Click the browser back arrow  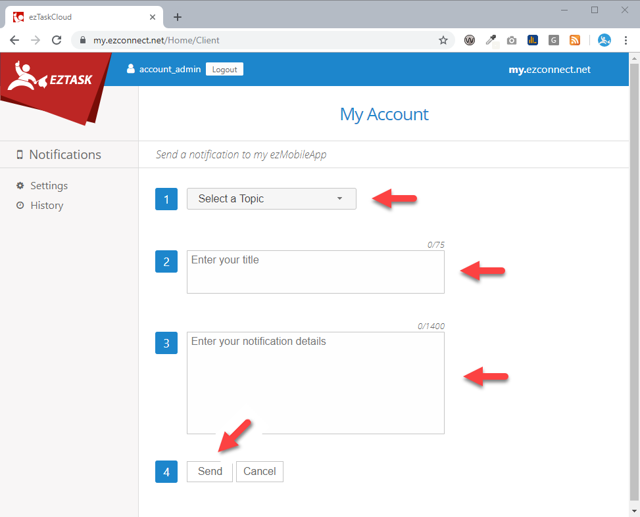14,40
